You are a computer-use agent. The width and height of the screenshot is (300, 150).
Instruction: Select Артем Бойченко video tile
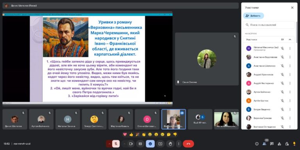coord(41,119)
